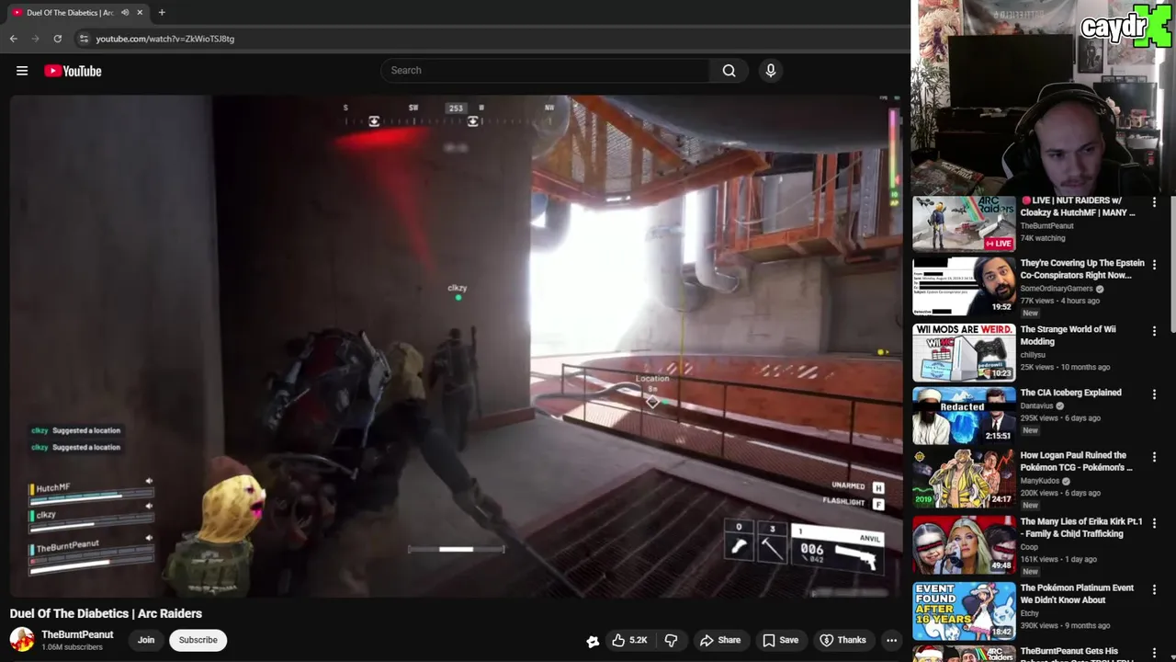The image size is (1176, 662).
Task: Click SomeOrdinaryGamers channel name
Action: tap(1057, 289)
